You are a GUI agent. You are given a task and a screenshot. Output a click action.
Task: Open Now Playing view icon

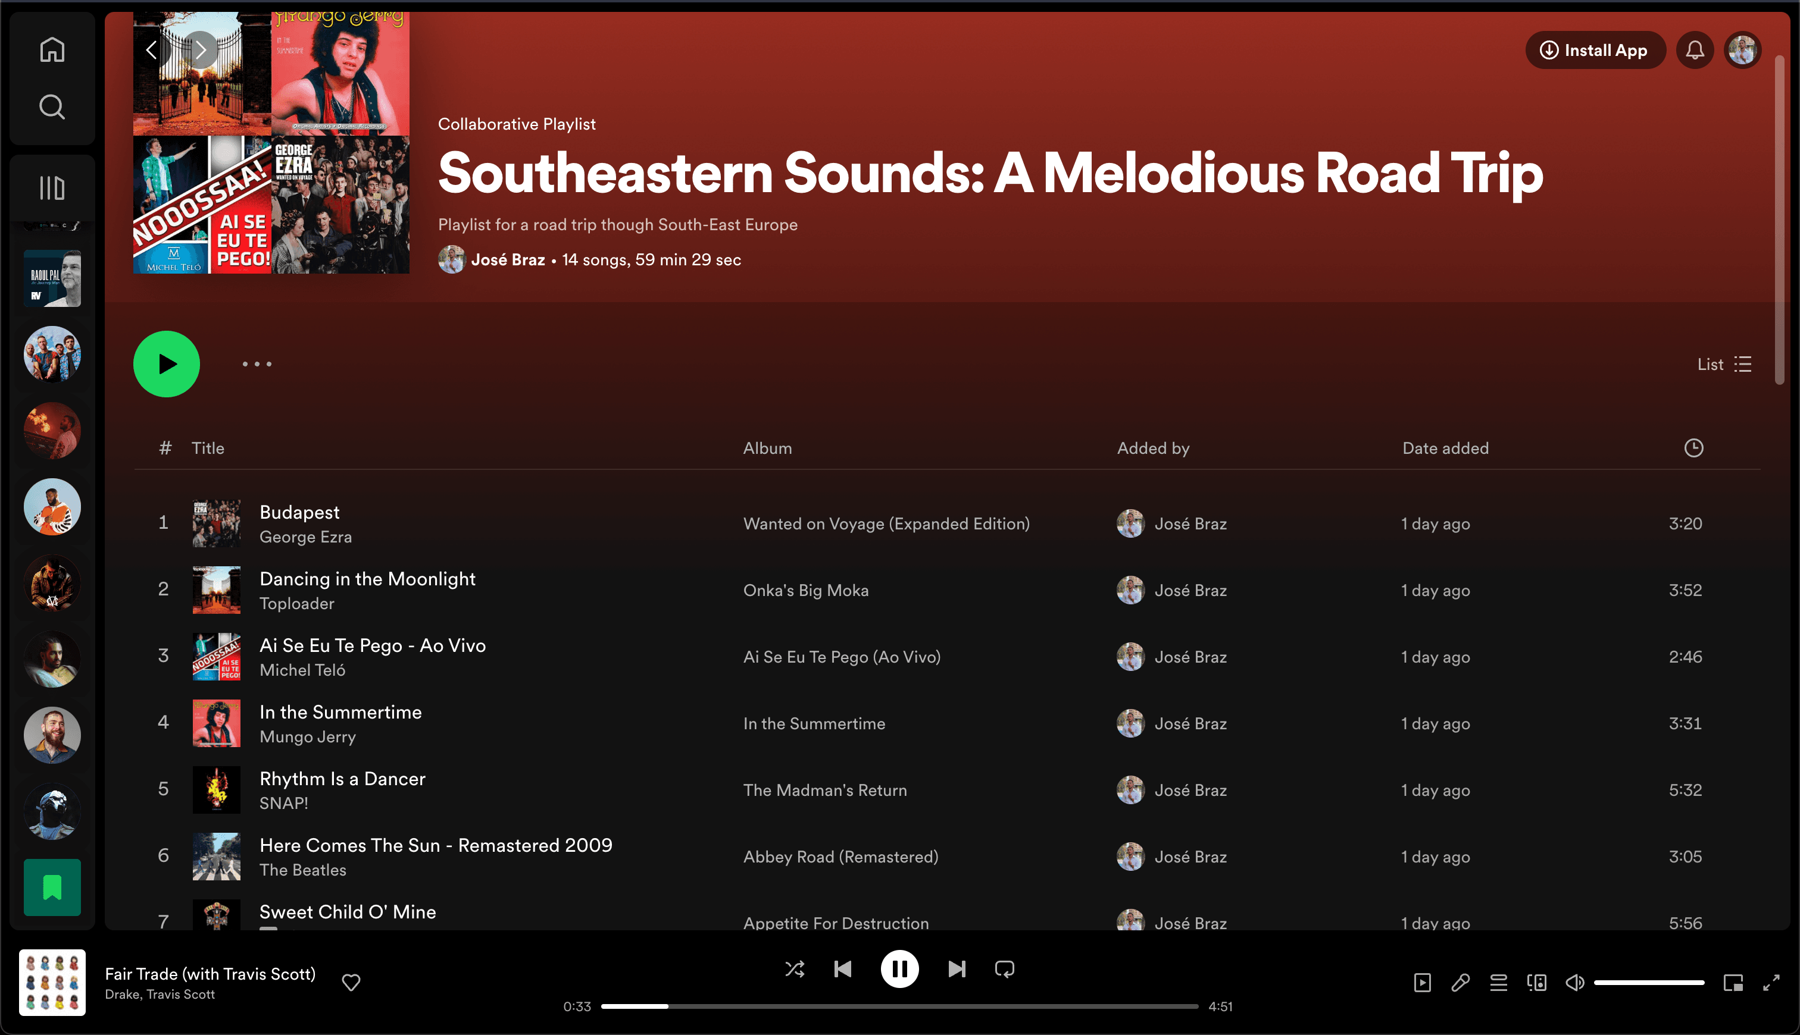pyautogui.click(x=1423, y=983)
